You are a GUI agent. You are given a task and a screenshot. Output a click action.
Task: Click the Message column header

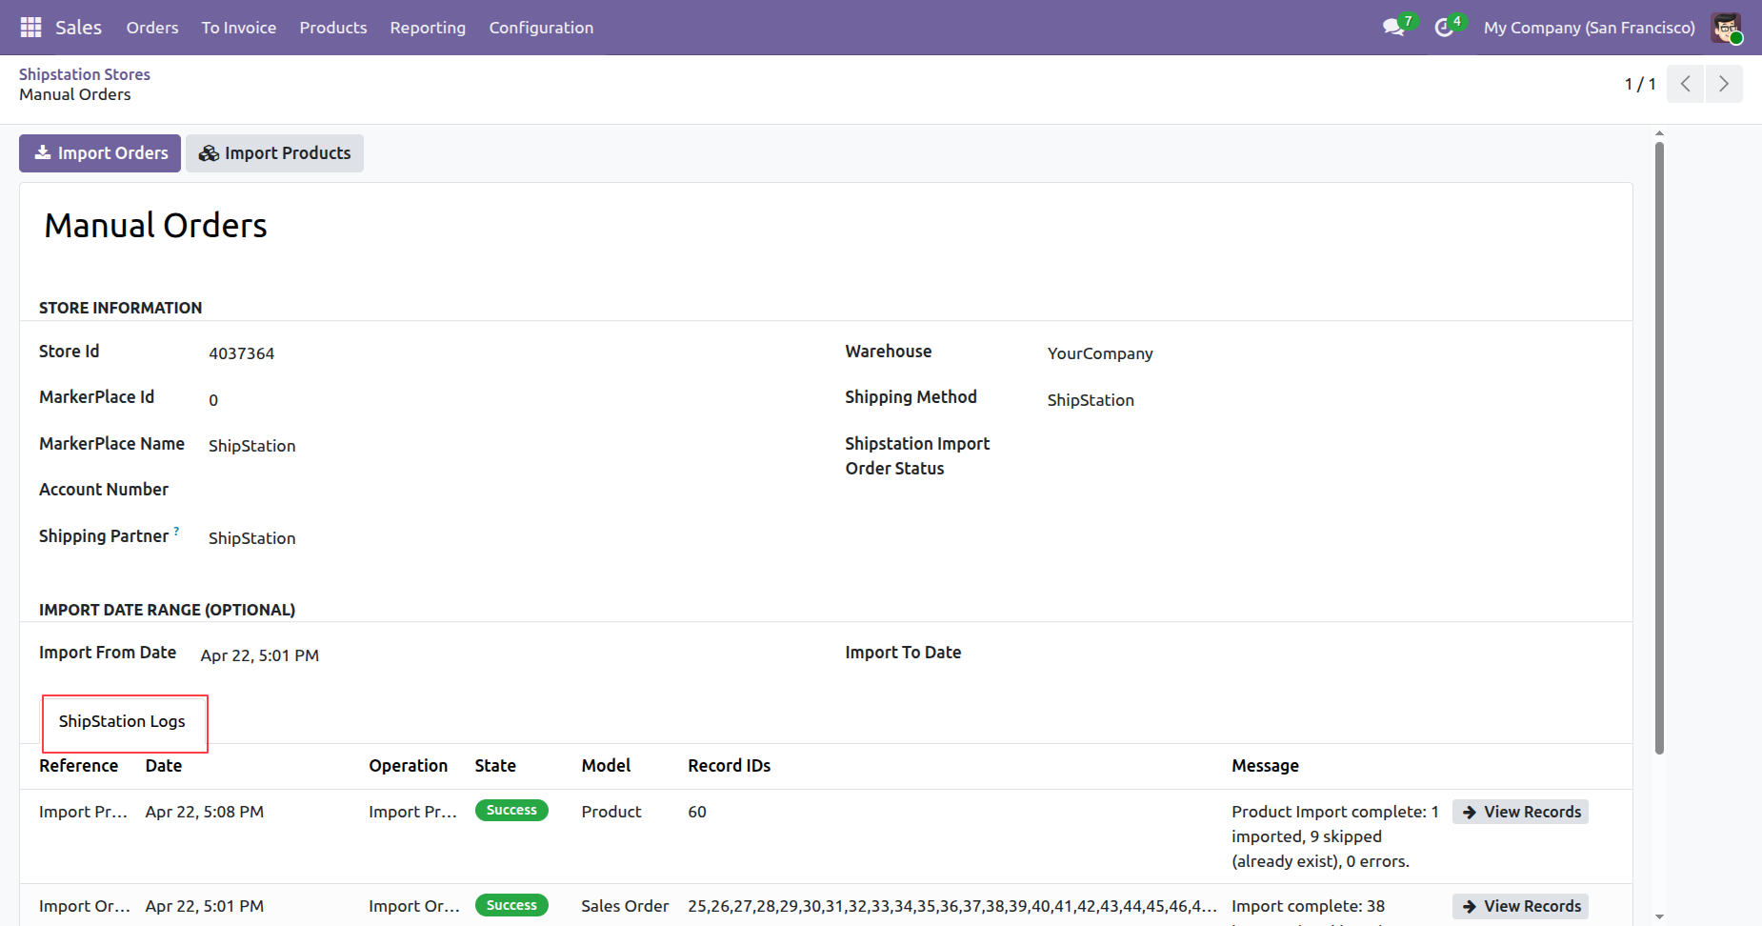1265,766
